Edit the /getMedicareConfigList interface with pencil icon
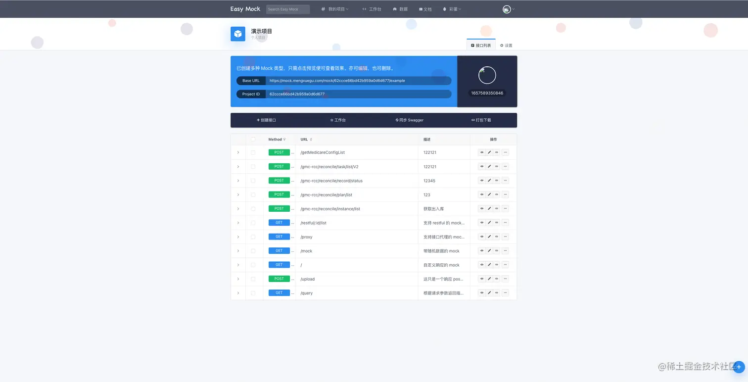748x382 pixels. 489,152
